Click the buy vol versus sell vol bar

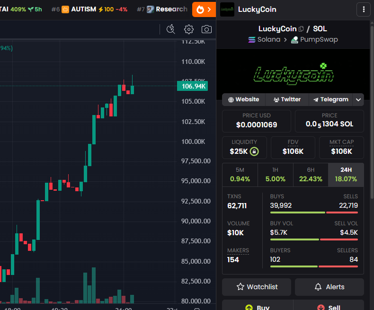[x=314, y=239]
